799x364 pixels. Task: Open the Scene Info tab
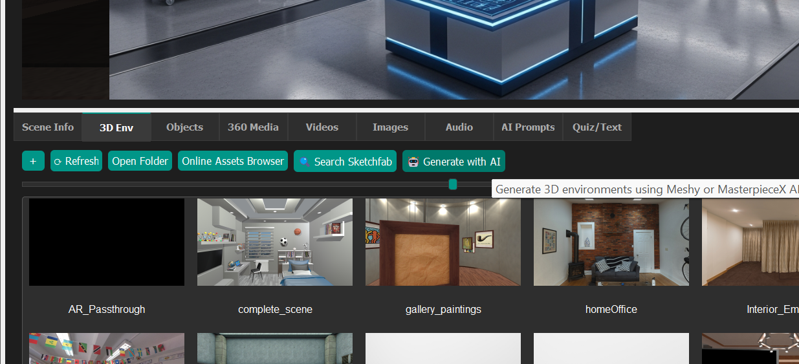point(48,127)
